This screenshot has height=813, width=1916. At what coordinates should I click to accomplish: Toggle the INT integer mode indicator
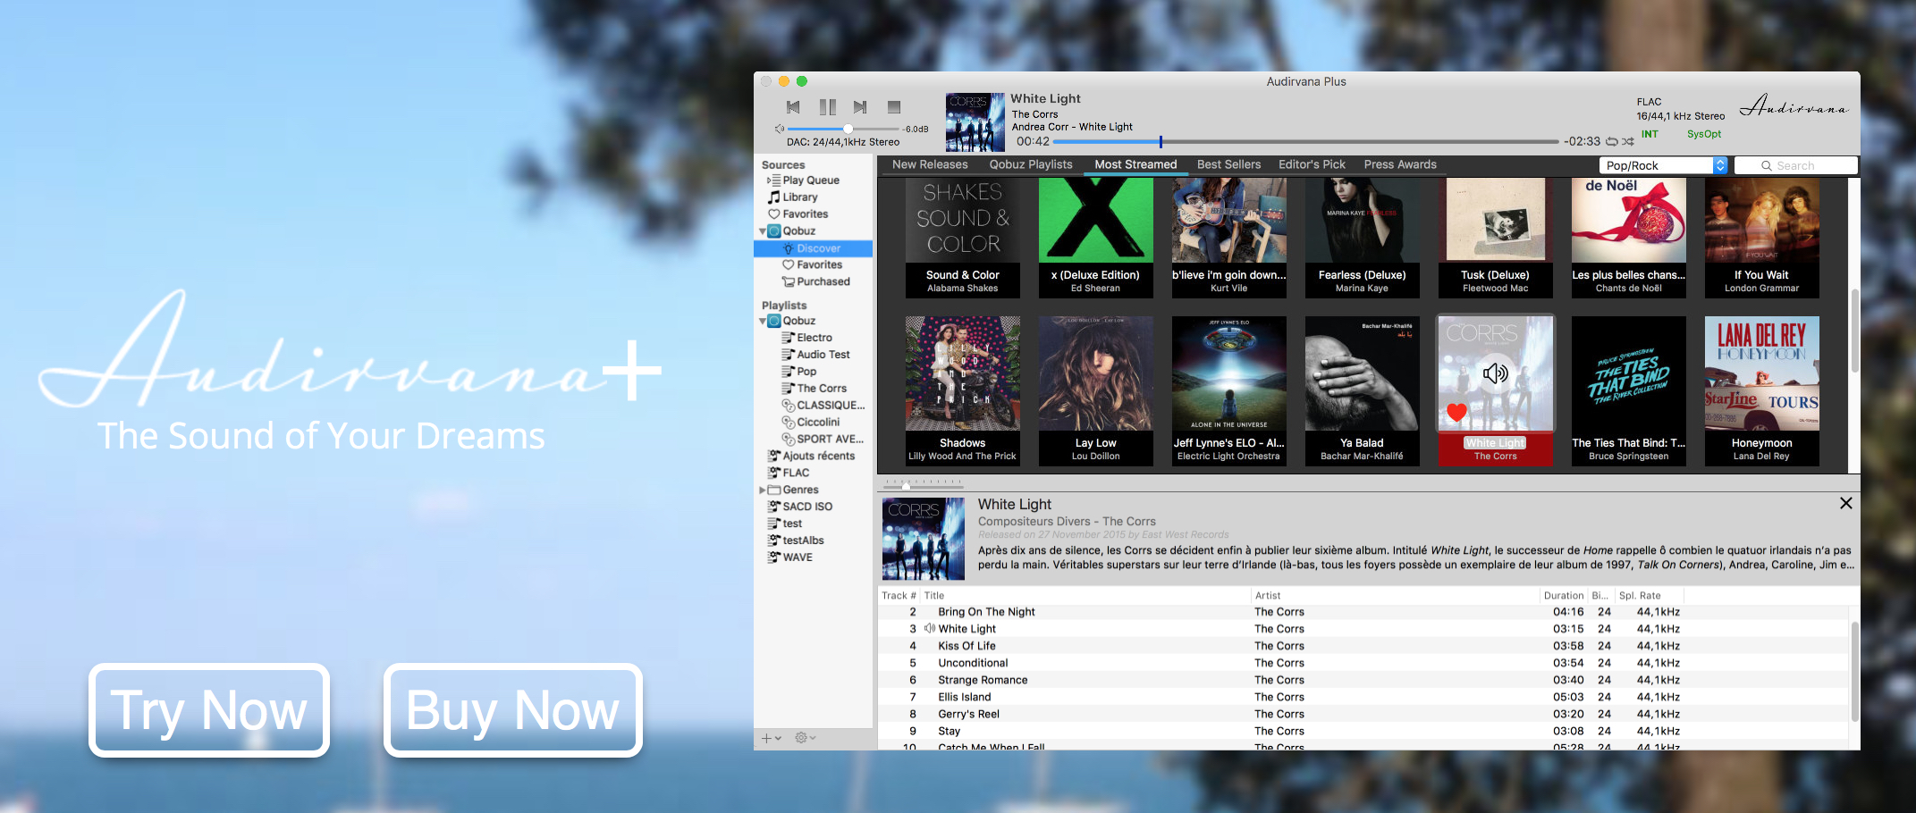(x=1650, y=134)
